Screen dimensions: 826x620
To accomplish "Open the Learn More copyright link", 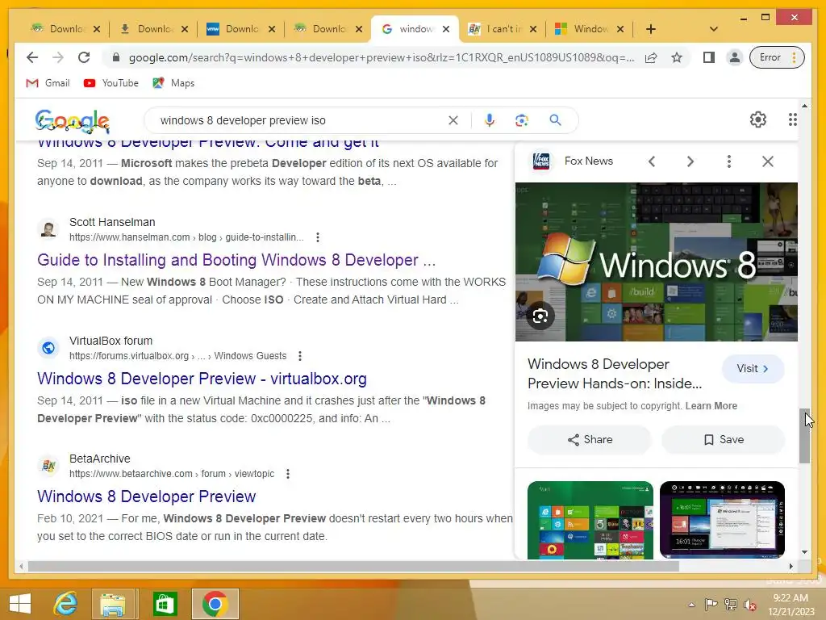I will tap(711, 406).
